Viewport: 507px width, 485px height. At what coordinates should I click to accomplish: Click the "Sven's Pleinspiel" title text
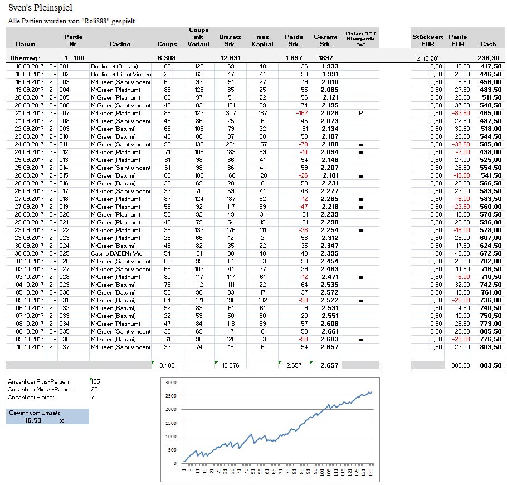pos(40,8)
